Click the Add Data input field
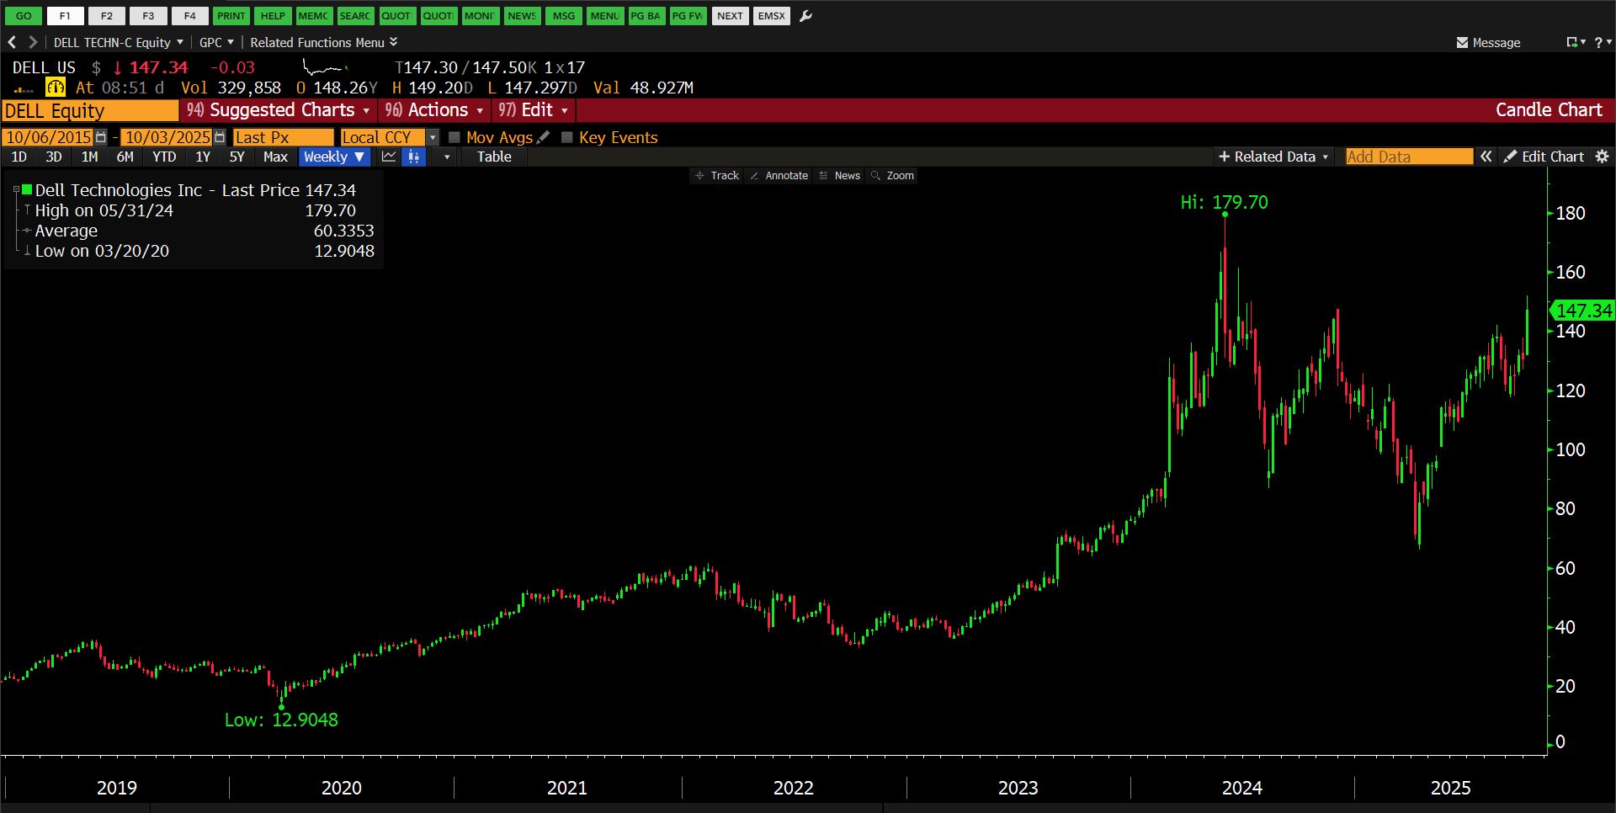Image resolution: width=1616 pixels, height=813 pixels. (1408, 157)
